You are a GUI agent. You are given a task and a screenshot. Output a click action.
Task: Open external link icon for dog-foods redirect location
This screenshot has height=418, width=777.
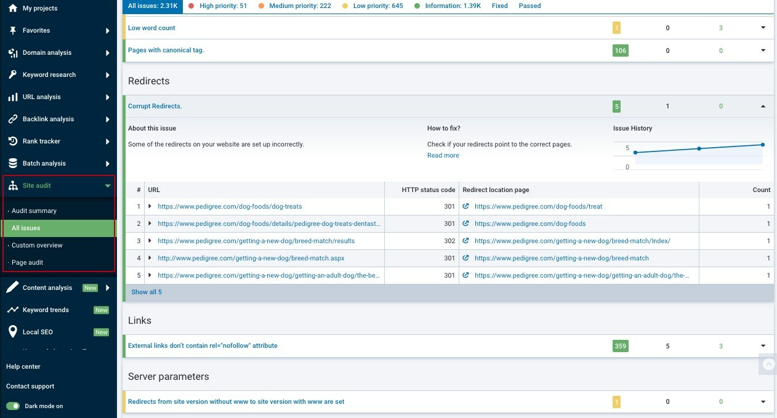pos(466,223)
